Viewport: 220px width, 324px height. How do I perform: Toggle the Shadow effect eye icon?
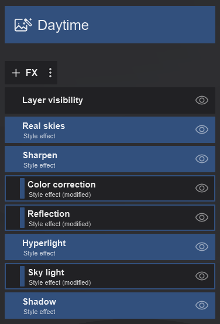click(202, 305)
